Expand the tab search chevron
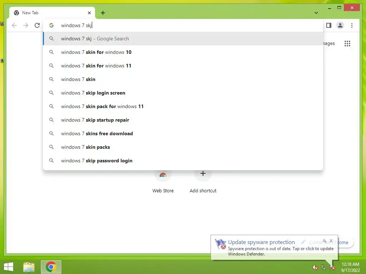The image size is (366, 274). point(316,13)
